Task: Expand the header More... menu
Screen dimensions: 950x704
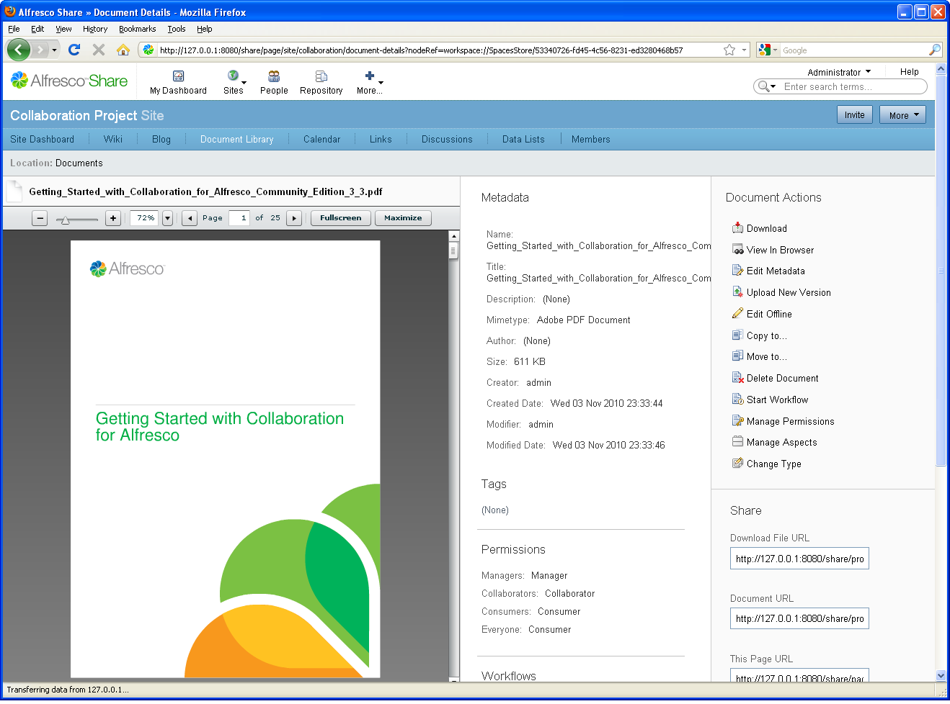Action: 370,83
